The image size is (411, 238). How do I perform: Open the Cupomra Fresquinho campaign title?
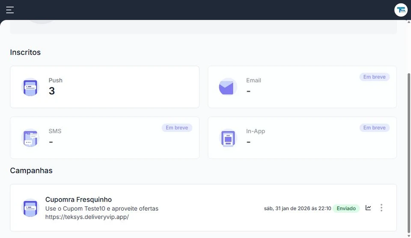click(78, 199)
